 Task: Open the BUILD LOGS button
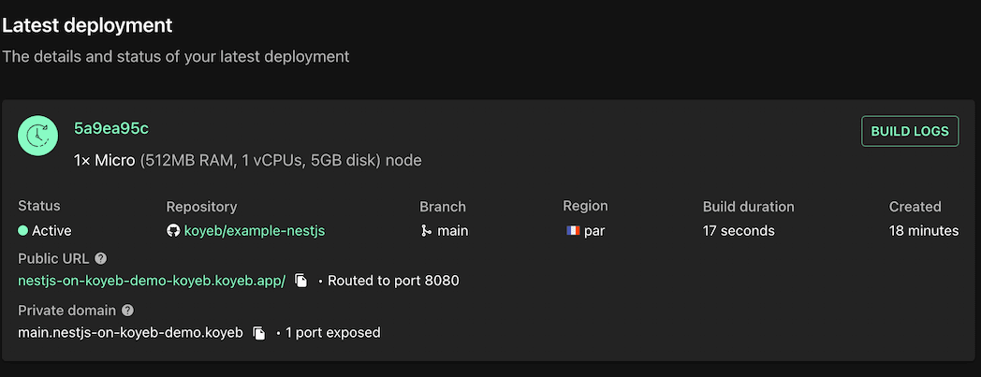click(910, 132)
